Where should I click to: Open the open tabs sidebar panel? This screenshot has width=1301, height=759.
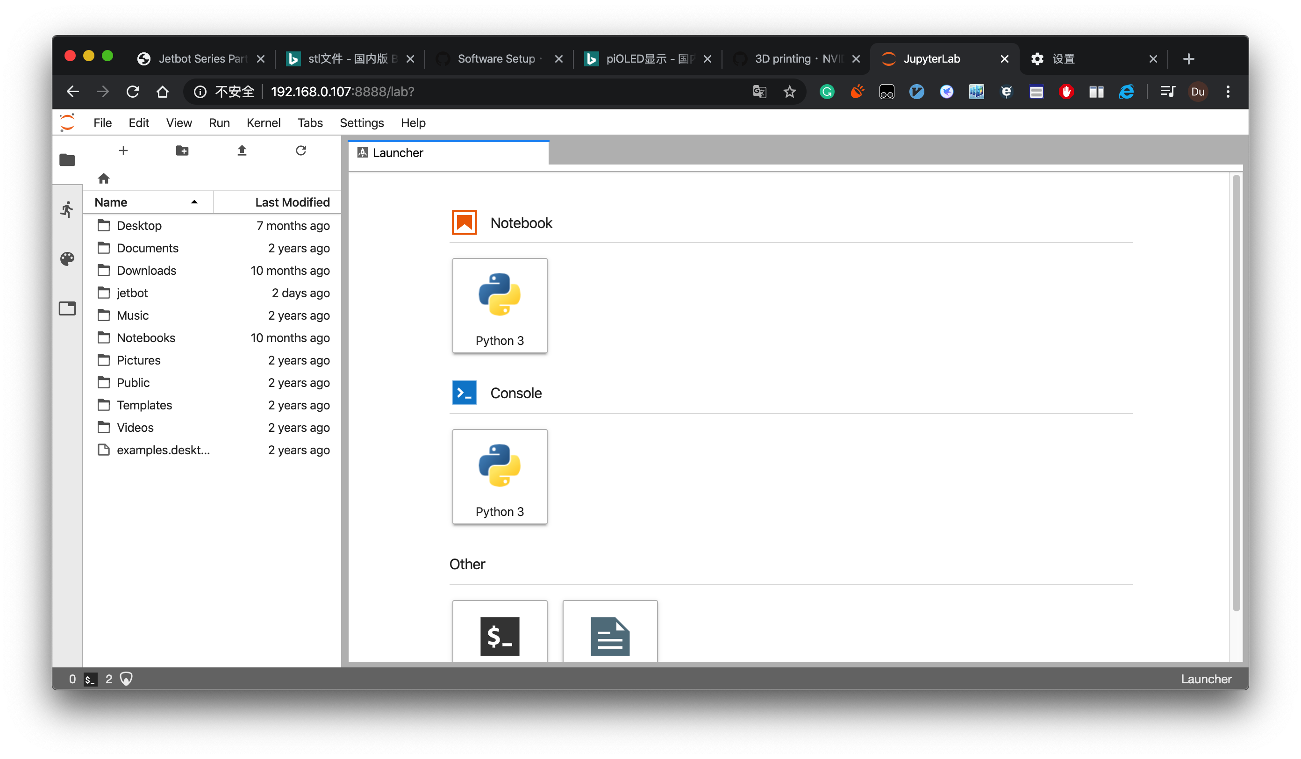(67, 308)
